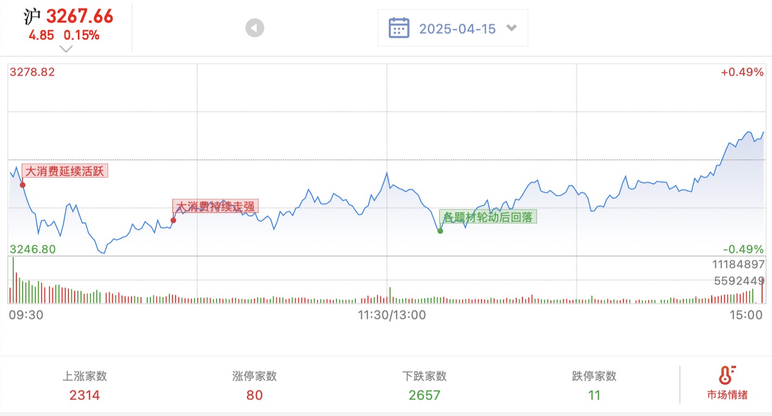
Task: Click the 跌停家数 count 11
Action: tap(594, 395)
